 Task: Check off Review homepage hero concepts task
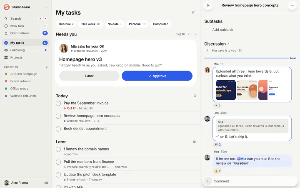click(58, 116)
